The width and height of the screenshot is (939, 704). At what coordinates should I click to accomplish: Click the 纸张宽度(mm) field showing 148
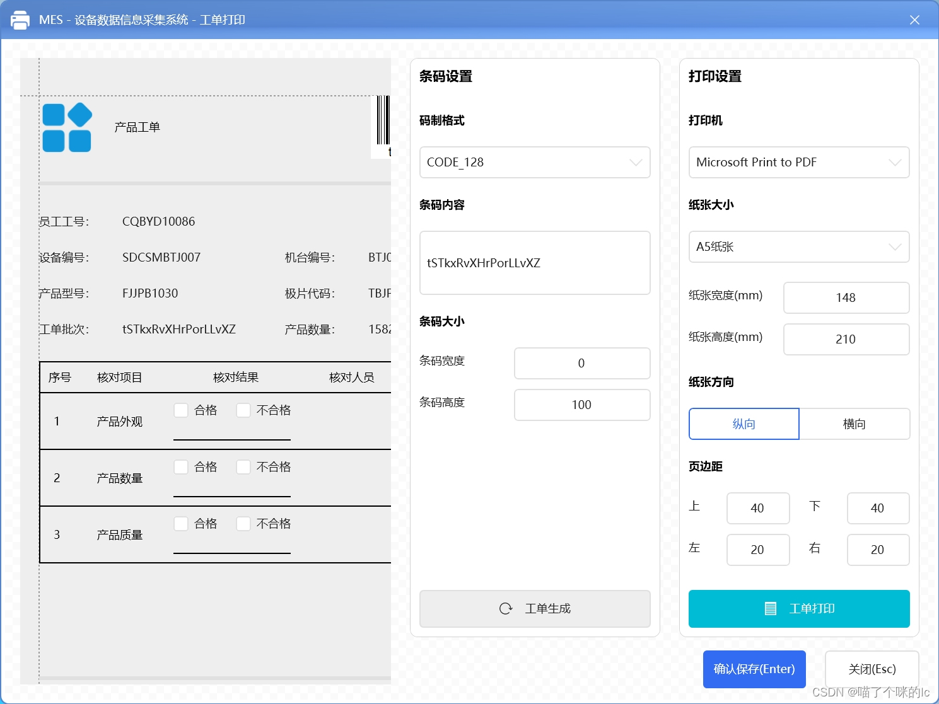(846, 298)
